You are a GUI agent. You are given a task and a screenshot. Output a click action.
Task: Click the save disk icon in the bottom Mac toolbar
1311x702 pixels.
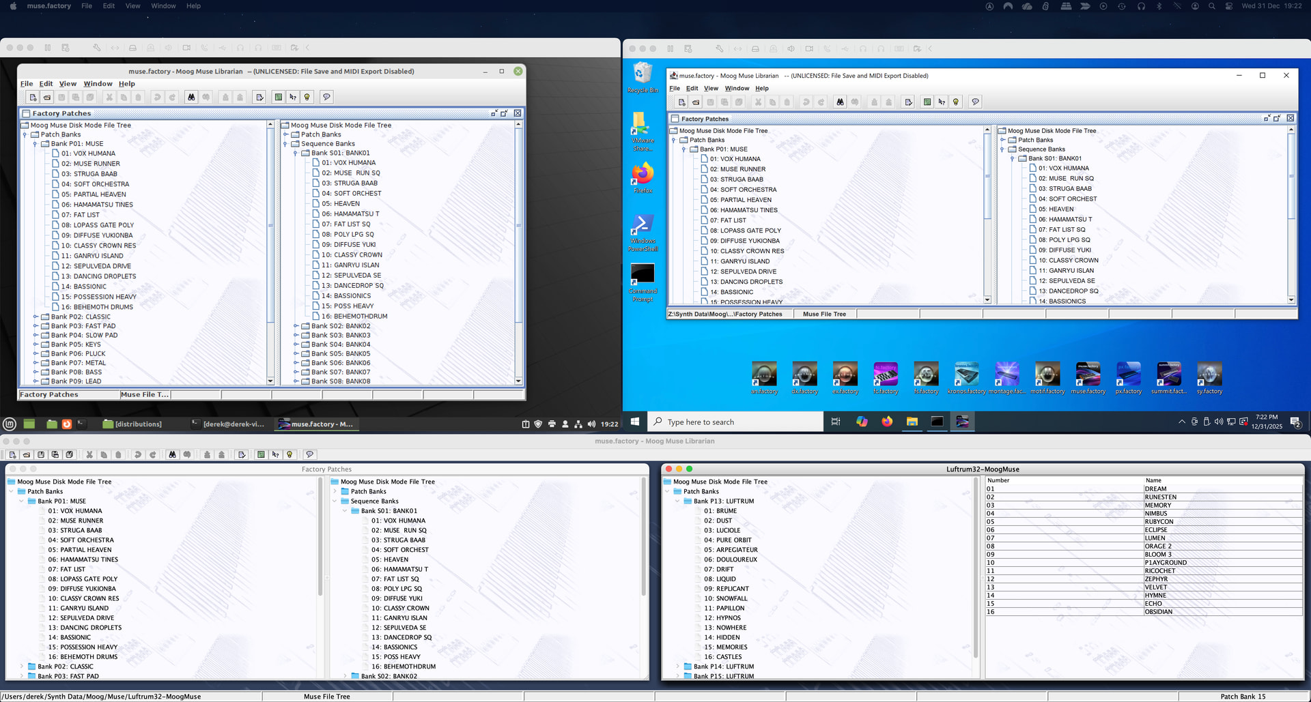pyautogui.click(x=41, y=454)
